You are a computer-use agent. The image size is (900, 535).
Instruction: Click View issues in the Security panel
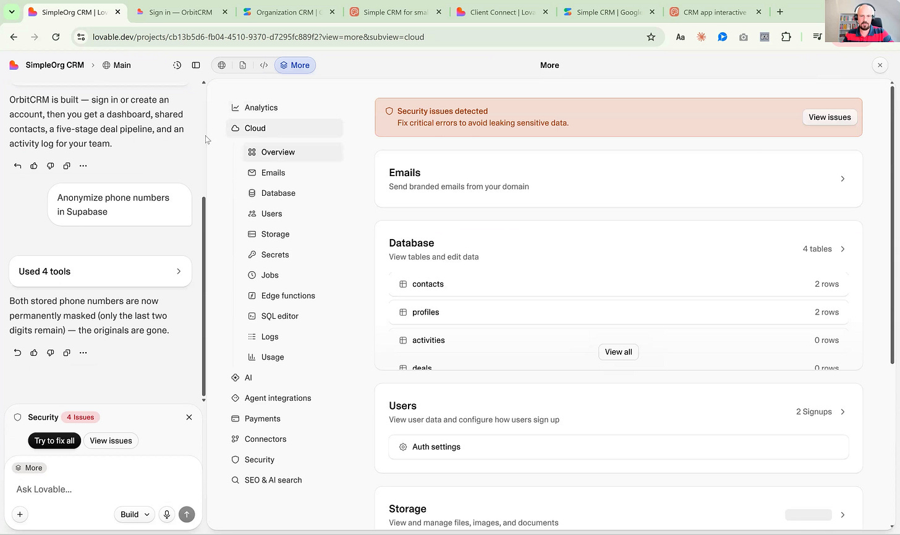111,440
